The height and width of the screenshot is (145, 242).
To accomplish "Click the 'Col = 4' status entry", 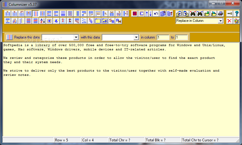I will tap(95, 140).
